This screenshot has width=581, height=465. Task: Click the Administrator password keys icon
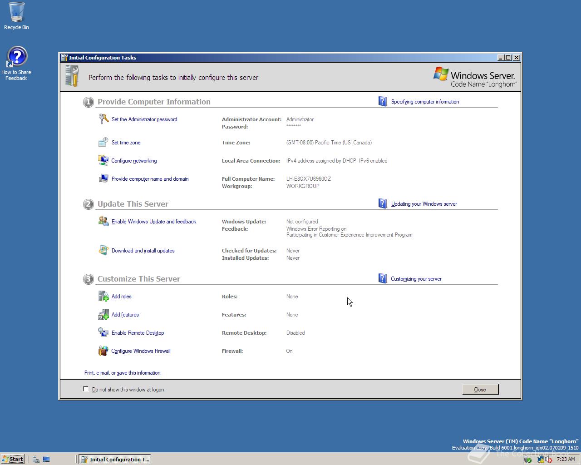tap(103, 119)
